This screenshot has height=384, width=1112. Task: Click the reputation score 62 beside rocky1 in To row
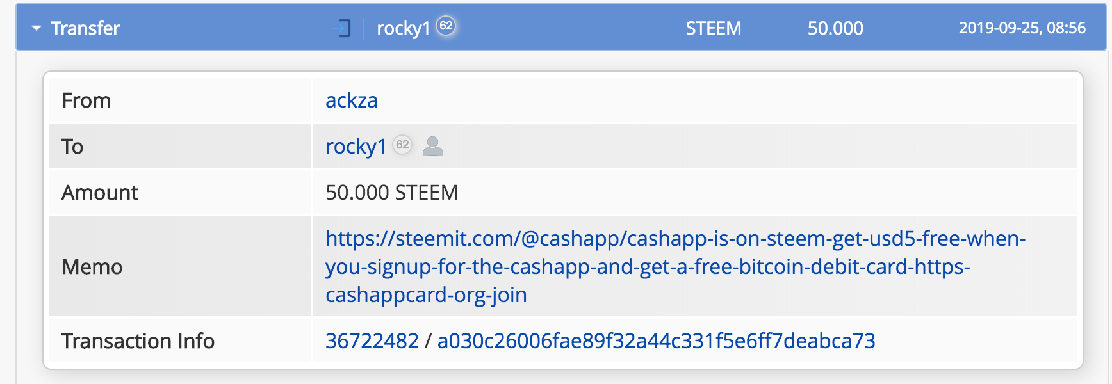(403, 146)
